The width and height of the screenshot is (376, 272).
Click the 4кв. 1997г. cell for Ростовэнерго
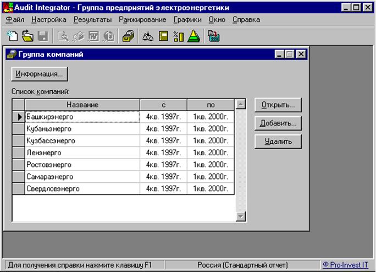tap(163, 165)
